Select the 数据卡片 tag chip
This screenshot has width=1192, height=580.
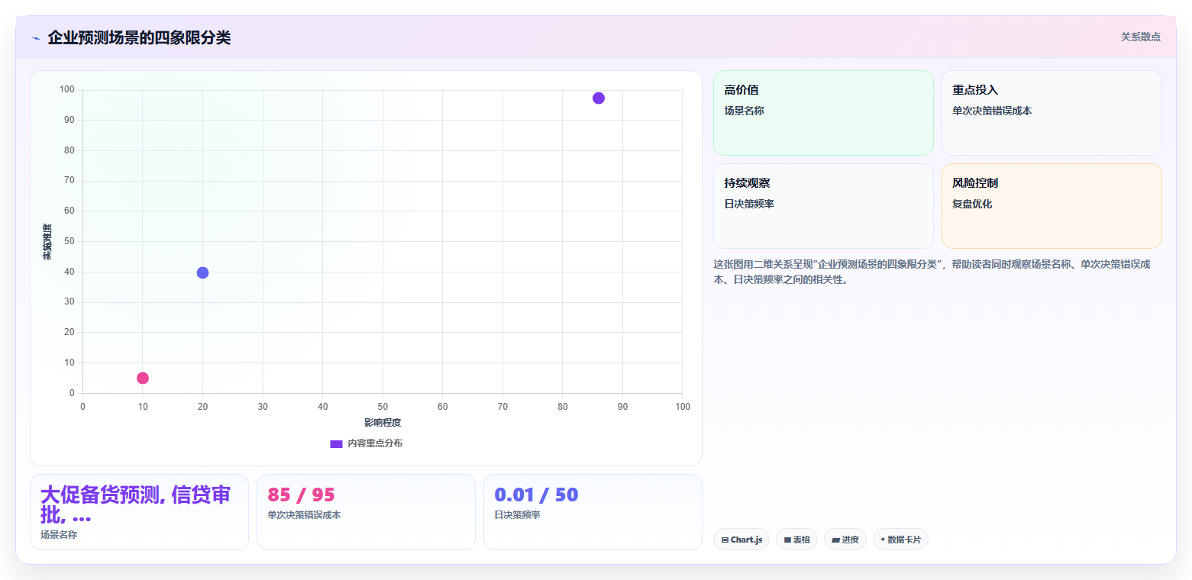click(x=900, y=540)
